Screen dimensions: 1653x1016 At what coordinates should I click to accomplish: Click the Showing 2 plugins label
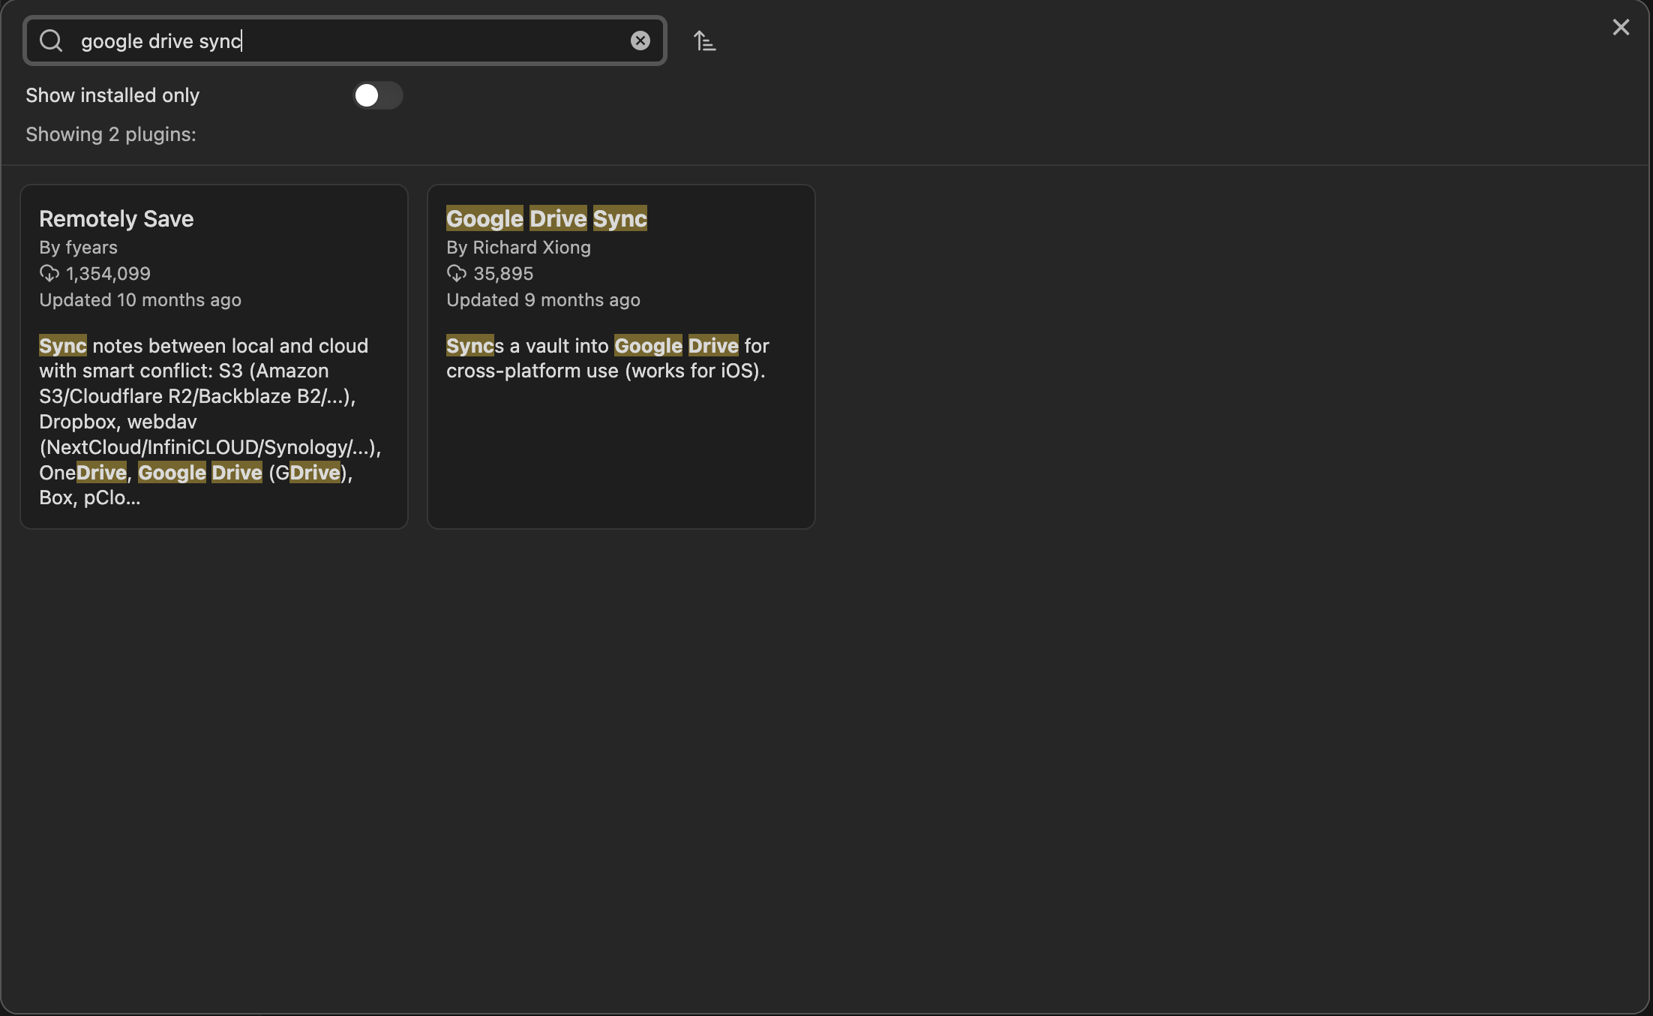point(111,134)
